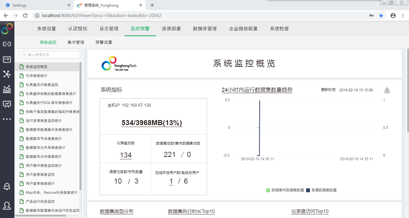409x218 pixels.
Task: Click the presentation dashboard icon in sidebar
Action: pos(7,104)
